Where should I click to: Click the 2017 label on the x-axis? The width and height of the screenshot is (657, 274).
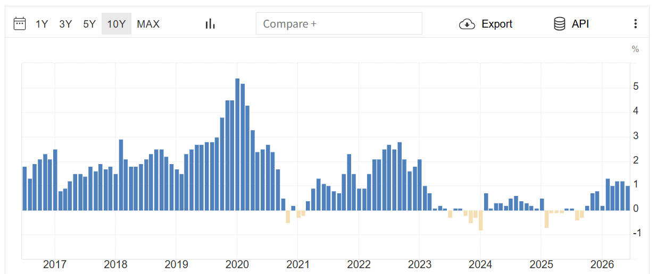coord(54,264)
